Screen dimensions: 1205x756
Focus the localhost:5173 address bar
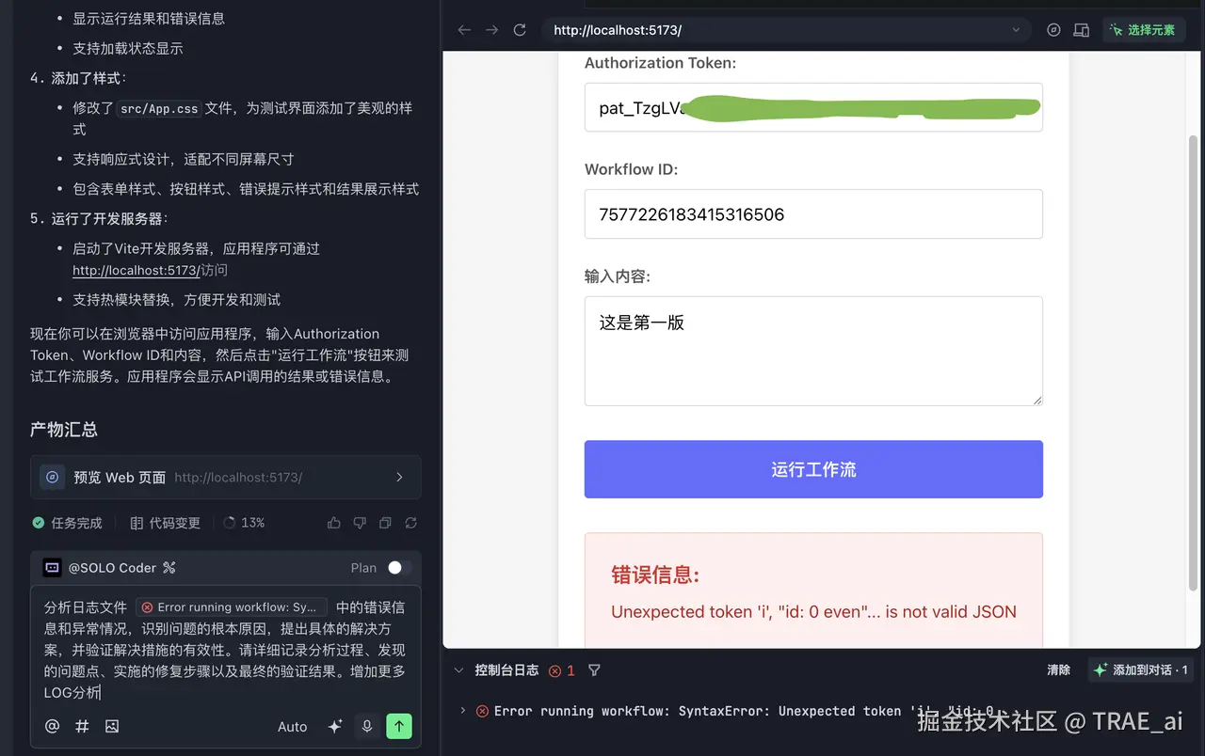786,30
